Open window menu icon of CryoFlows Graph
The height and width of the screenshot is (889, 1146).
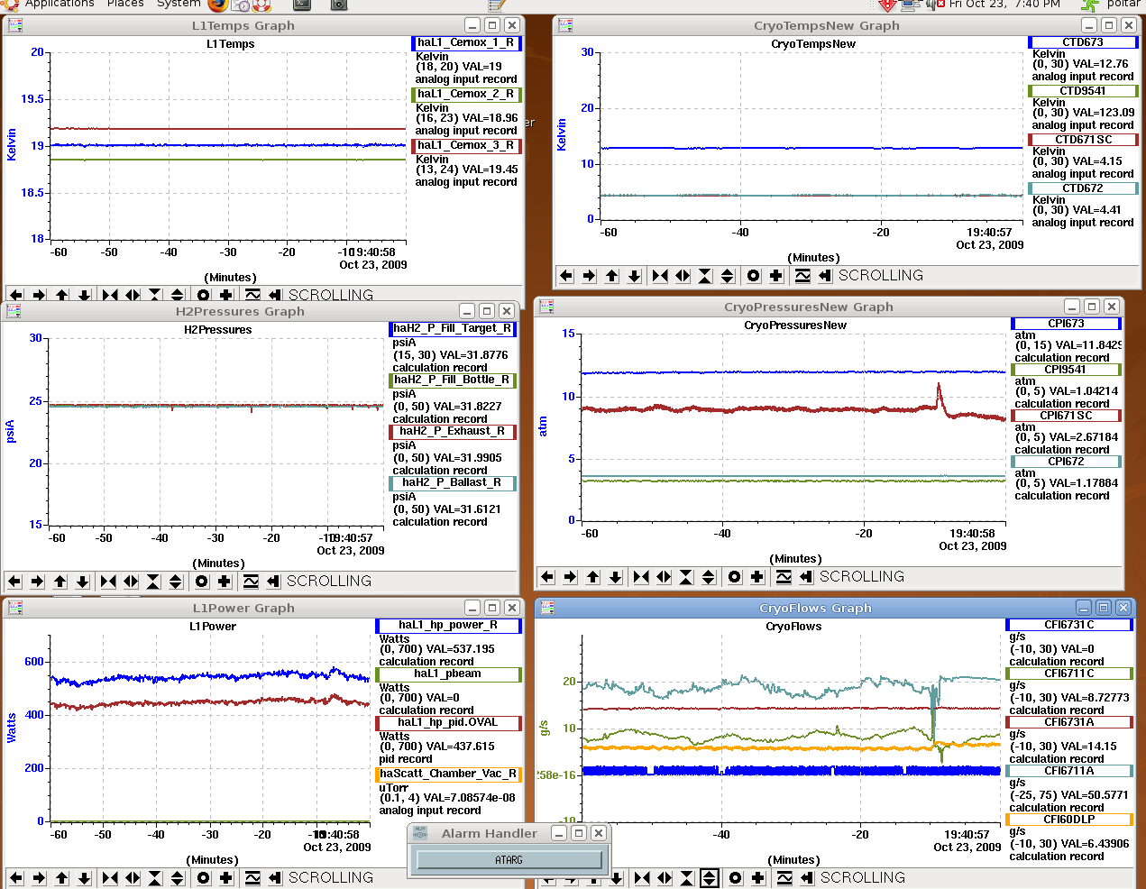[545, 608]
